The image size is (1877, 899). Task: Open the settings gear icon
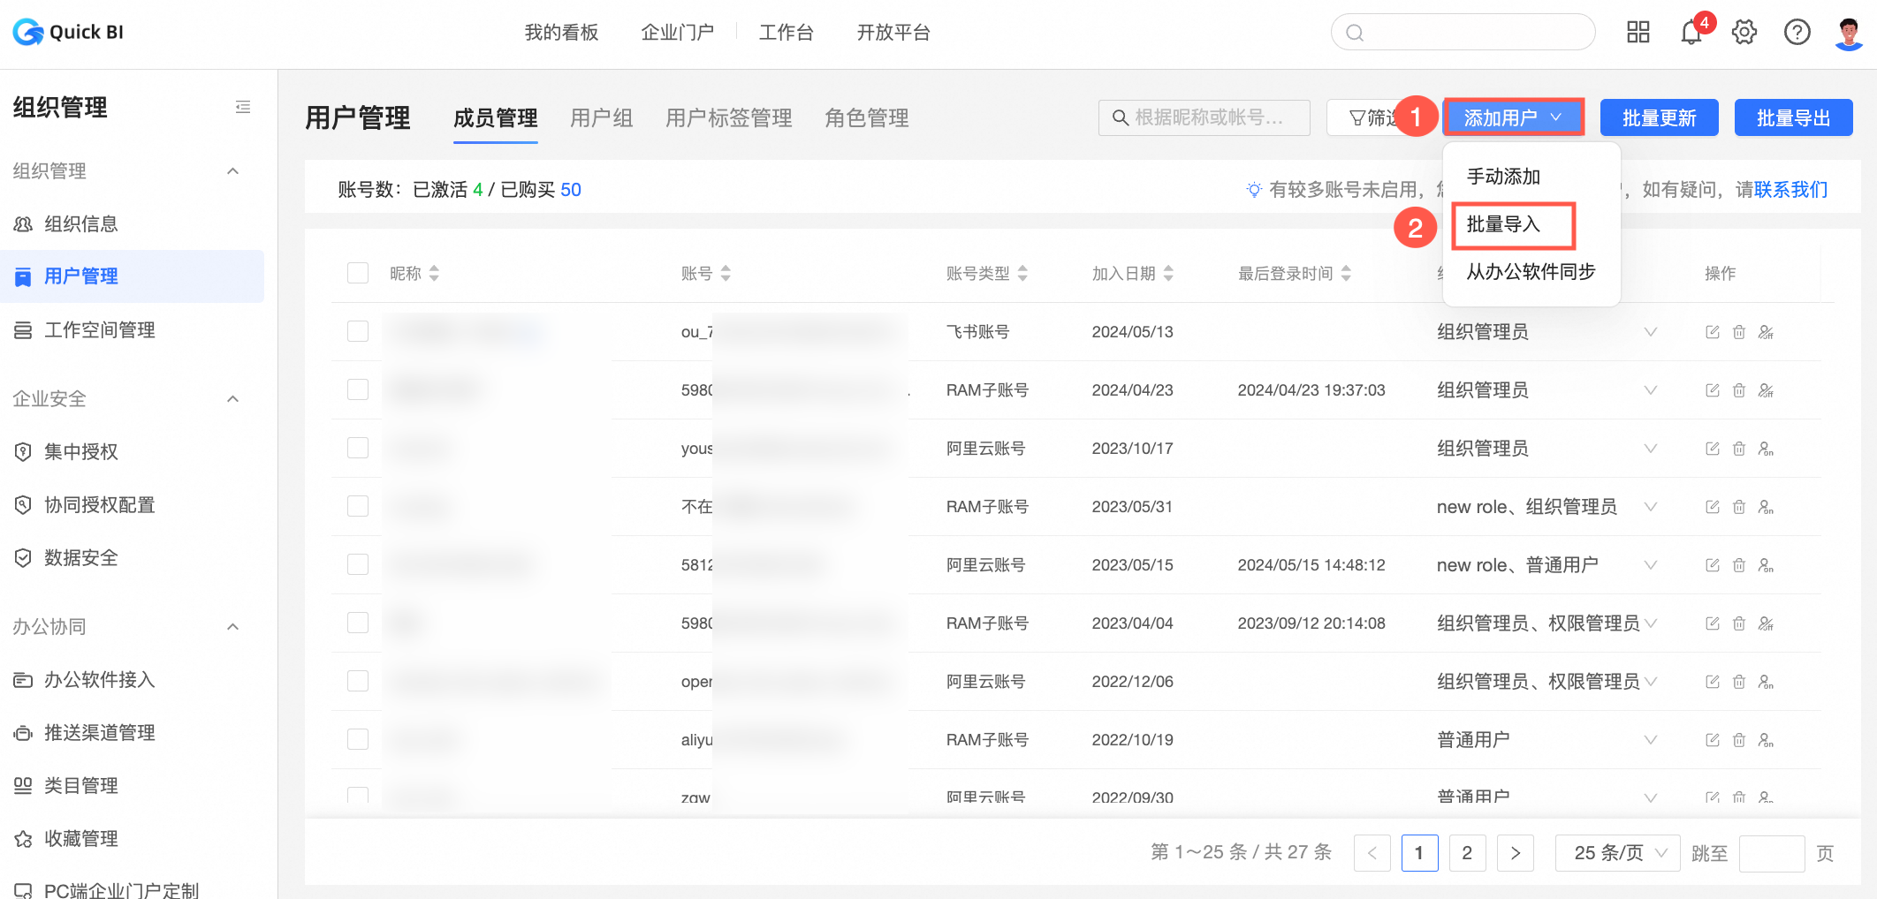[x=1744, y=33]
